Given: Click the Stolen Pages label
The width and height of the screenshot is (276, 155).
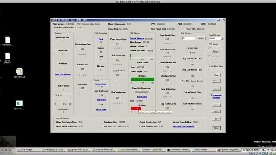Looking at the screenshot, I should tap(137, 72).
